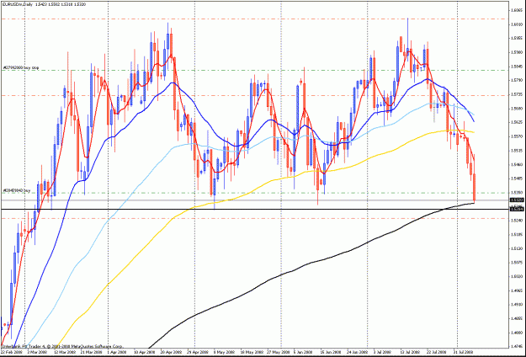
Task: Click the 1.5570 price scale label
Action: click(x=517, y=136)
